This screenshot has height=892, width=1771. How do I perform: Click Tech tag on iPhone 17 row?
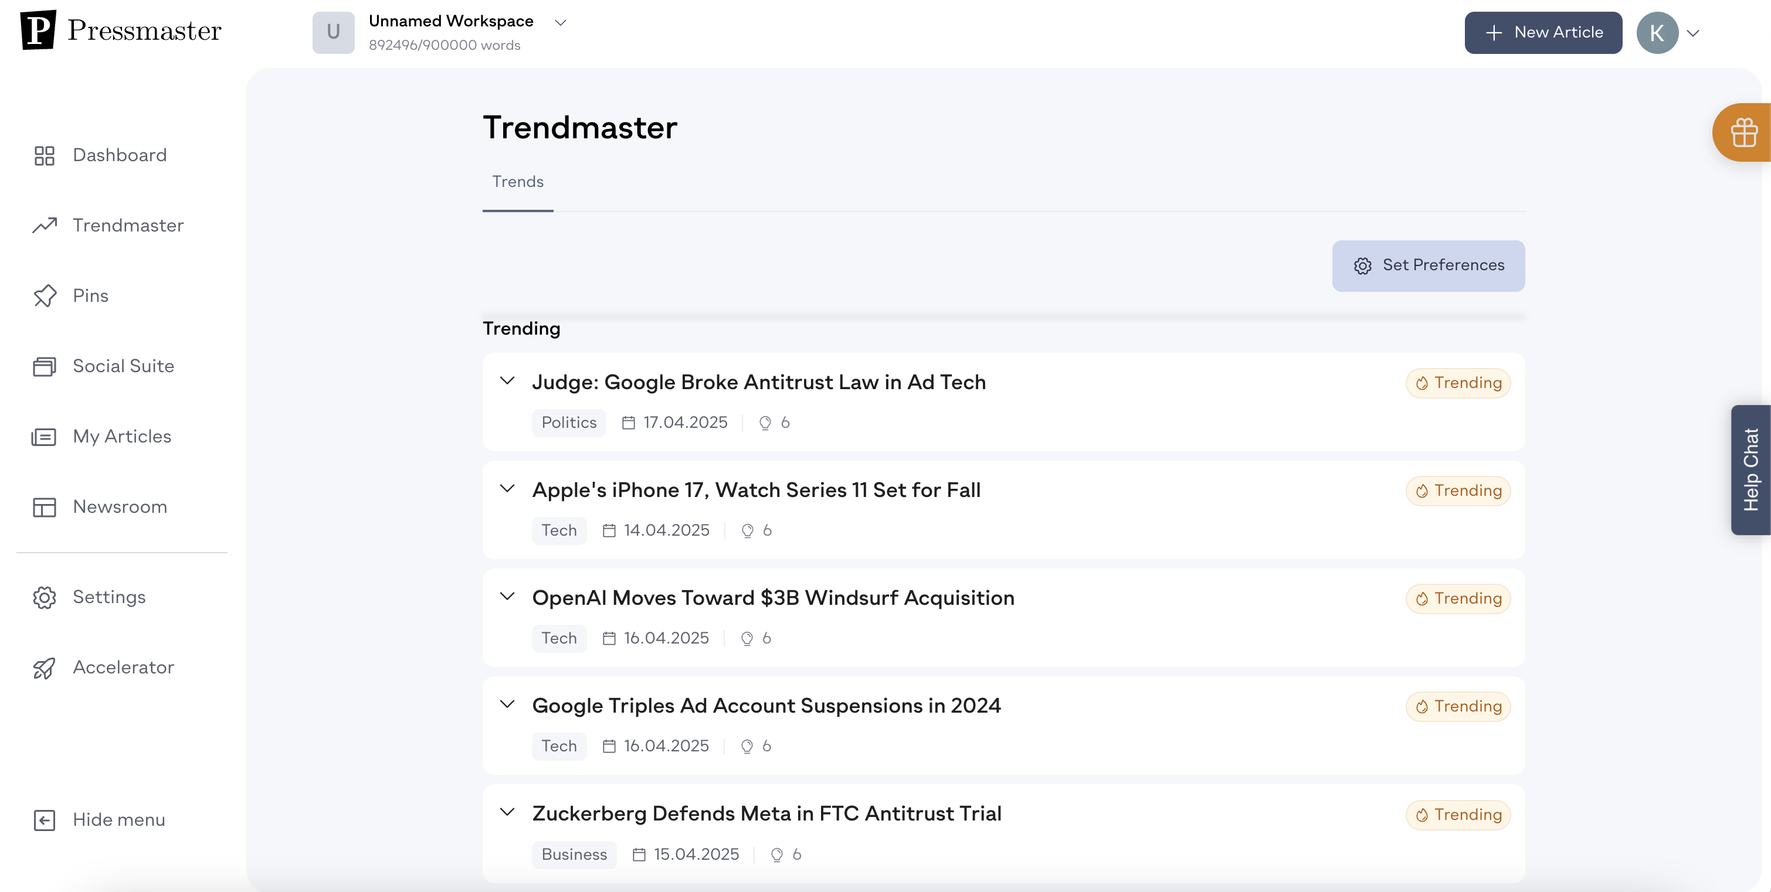point(559,530)
